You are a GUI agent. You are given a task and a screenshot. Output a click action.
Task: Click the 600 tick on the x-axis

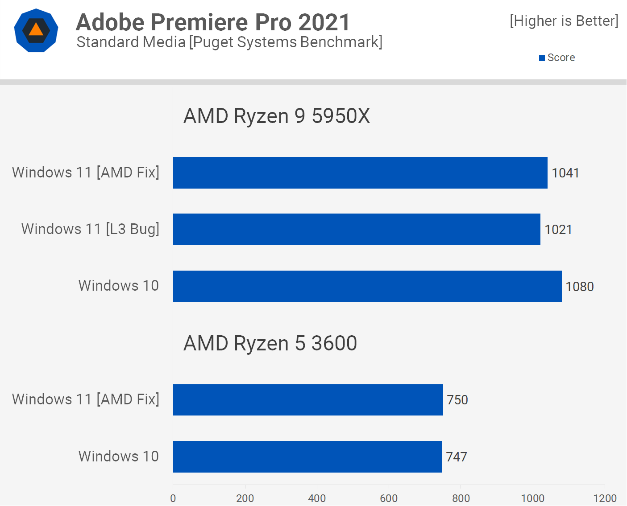point(389,498)
